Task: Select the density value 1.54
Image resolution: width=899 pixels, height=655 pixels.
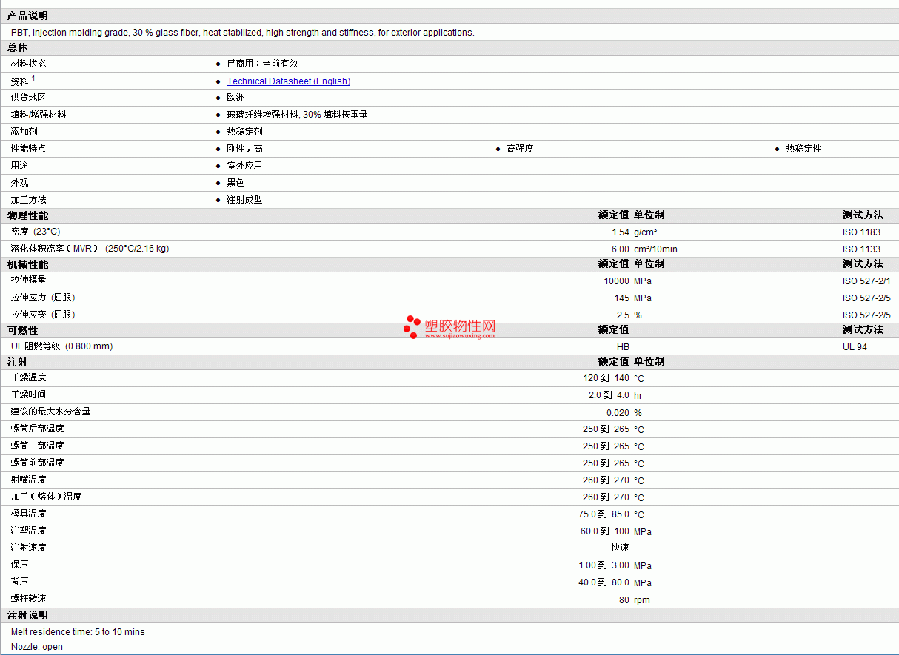Action: coord(621,232)
